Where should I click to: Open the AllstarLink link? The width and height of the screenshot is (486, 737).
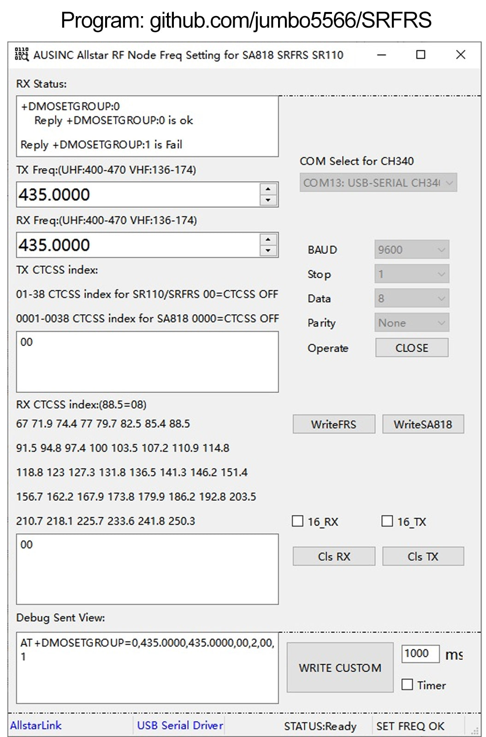(x=36, y=725)
